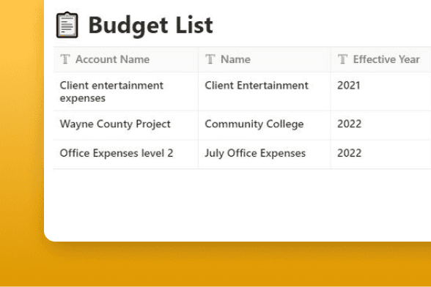Click the text type icon in Name header
This screenshot has width=431, height=287.
click(x=210, y=59)
